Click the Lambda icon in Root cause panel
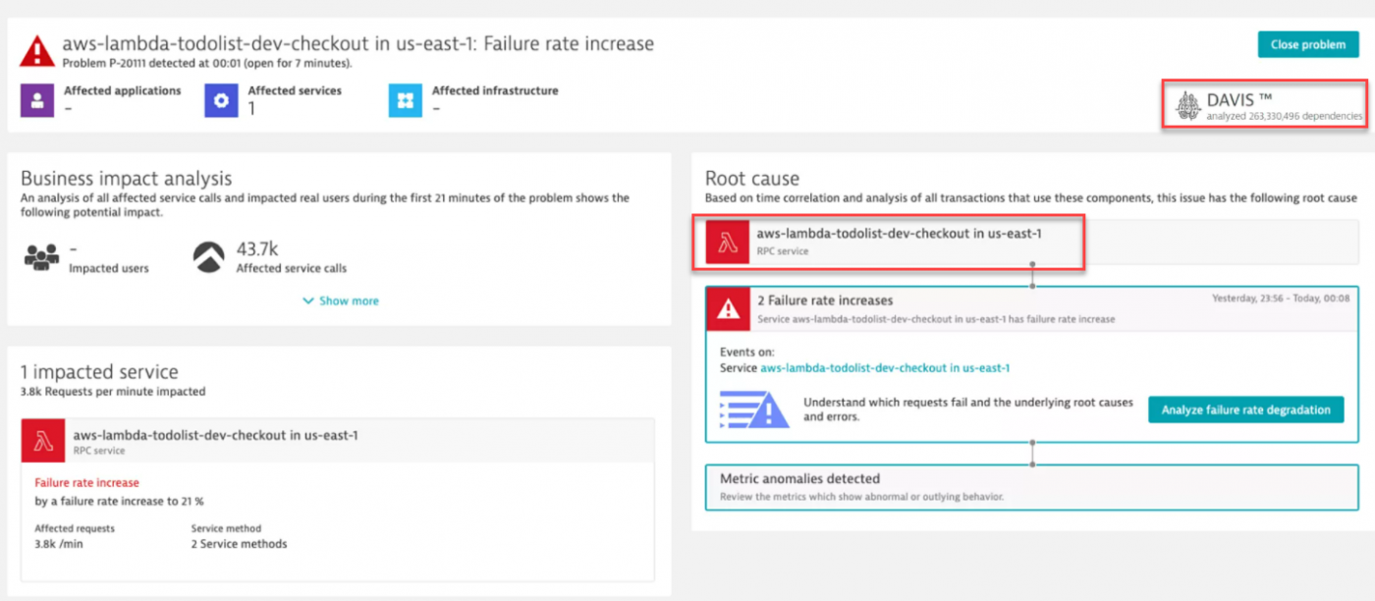1375x601 pixels. coord(728,243)
